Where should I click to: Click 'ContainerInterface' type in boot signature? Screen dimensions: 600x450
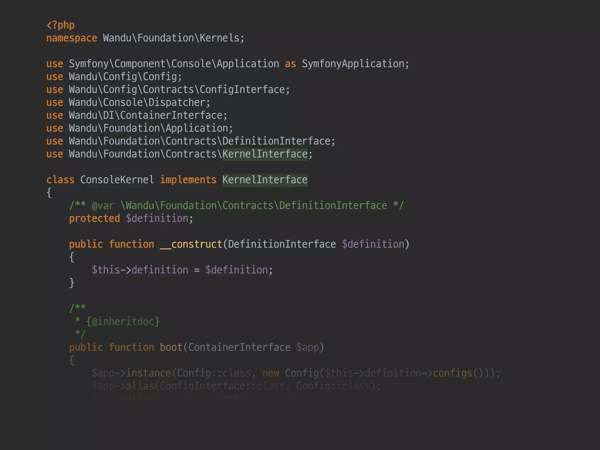tap(239, 347)
